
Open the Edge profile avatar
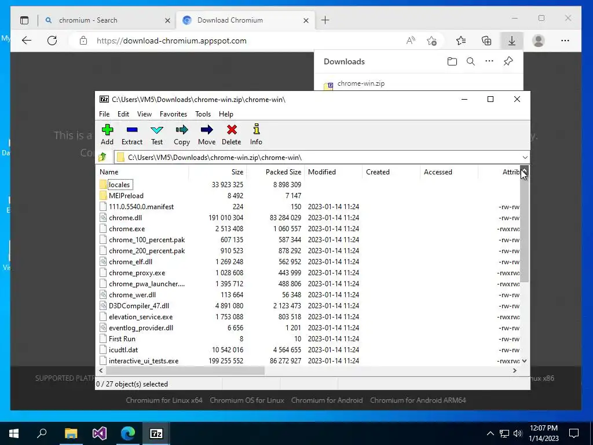[538, 41]
